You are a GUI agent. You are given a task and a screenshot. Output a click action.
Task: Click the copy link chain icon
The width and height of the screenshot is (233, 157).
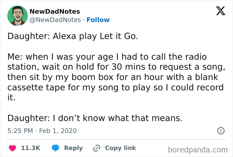97,148
